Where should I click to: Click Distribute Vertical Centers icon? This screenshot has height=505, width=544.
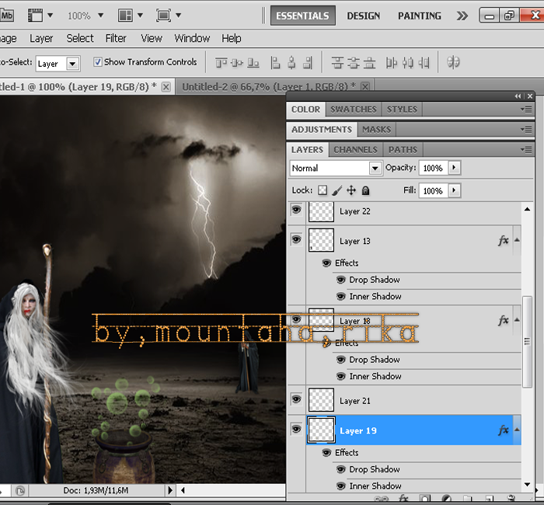(354, 63)
